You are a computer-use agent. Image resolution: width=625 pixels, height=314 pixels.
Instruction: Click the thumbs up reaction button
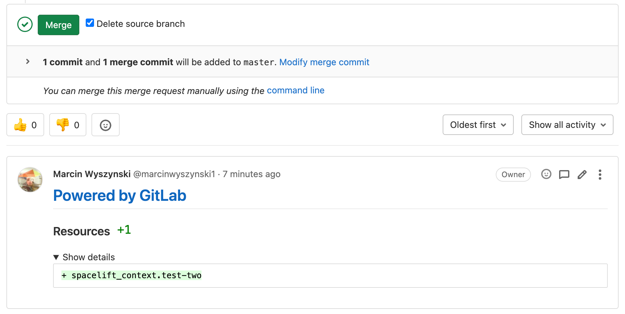(x=25, y=125)
